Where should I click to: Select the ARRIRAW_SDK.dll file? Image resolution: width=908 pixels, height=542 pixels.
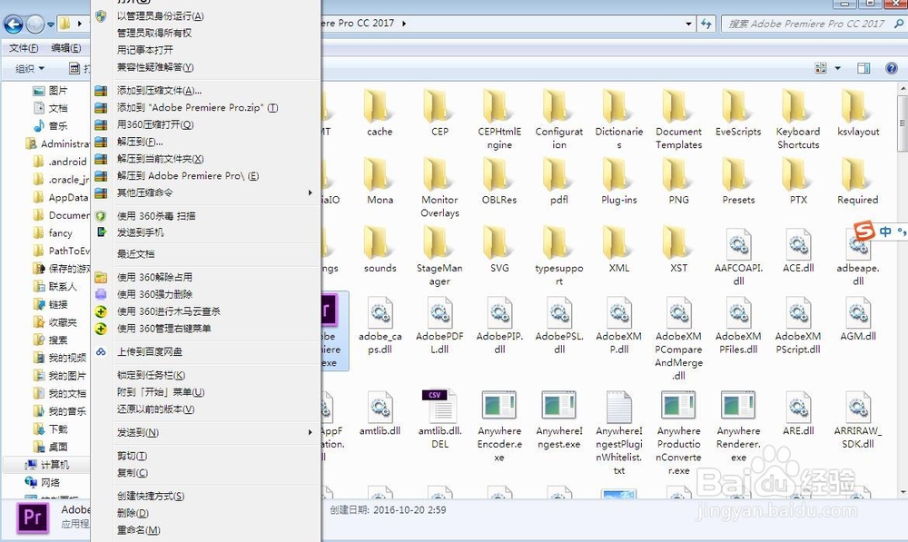[x=858, y=419]
